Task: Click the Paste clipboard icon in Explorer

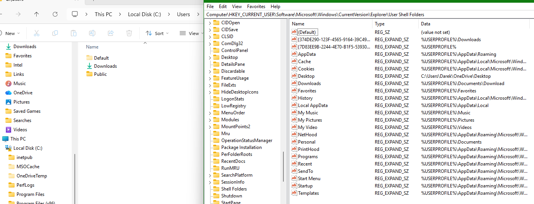Action: pos(74,33)
